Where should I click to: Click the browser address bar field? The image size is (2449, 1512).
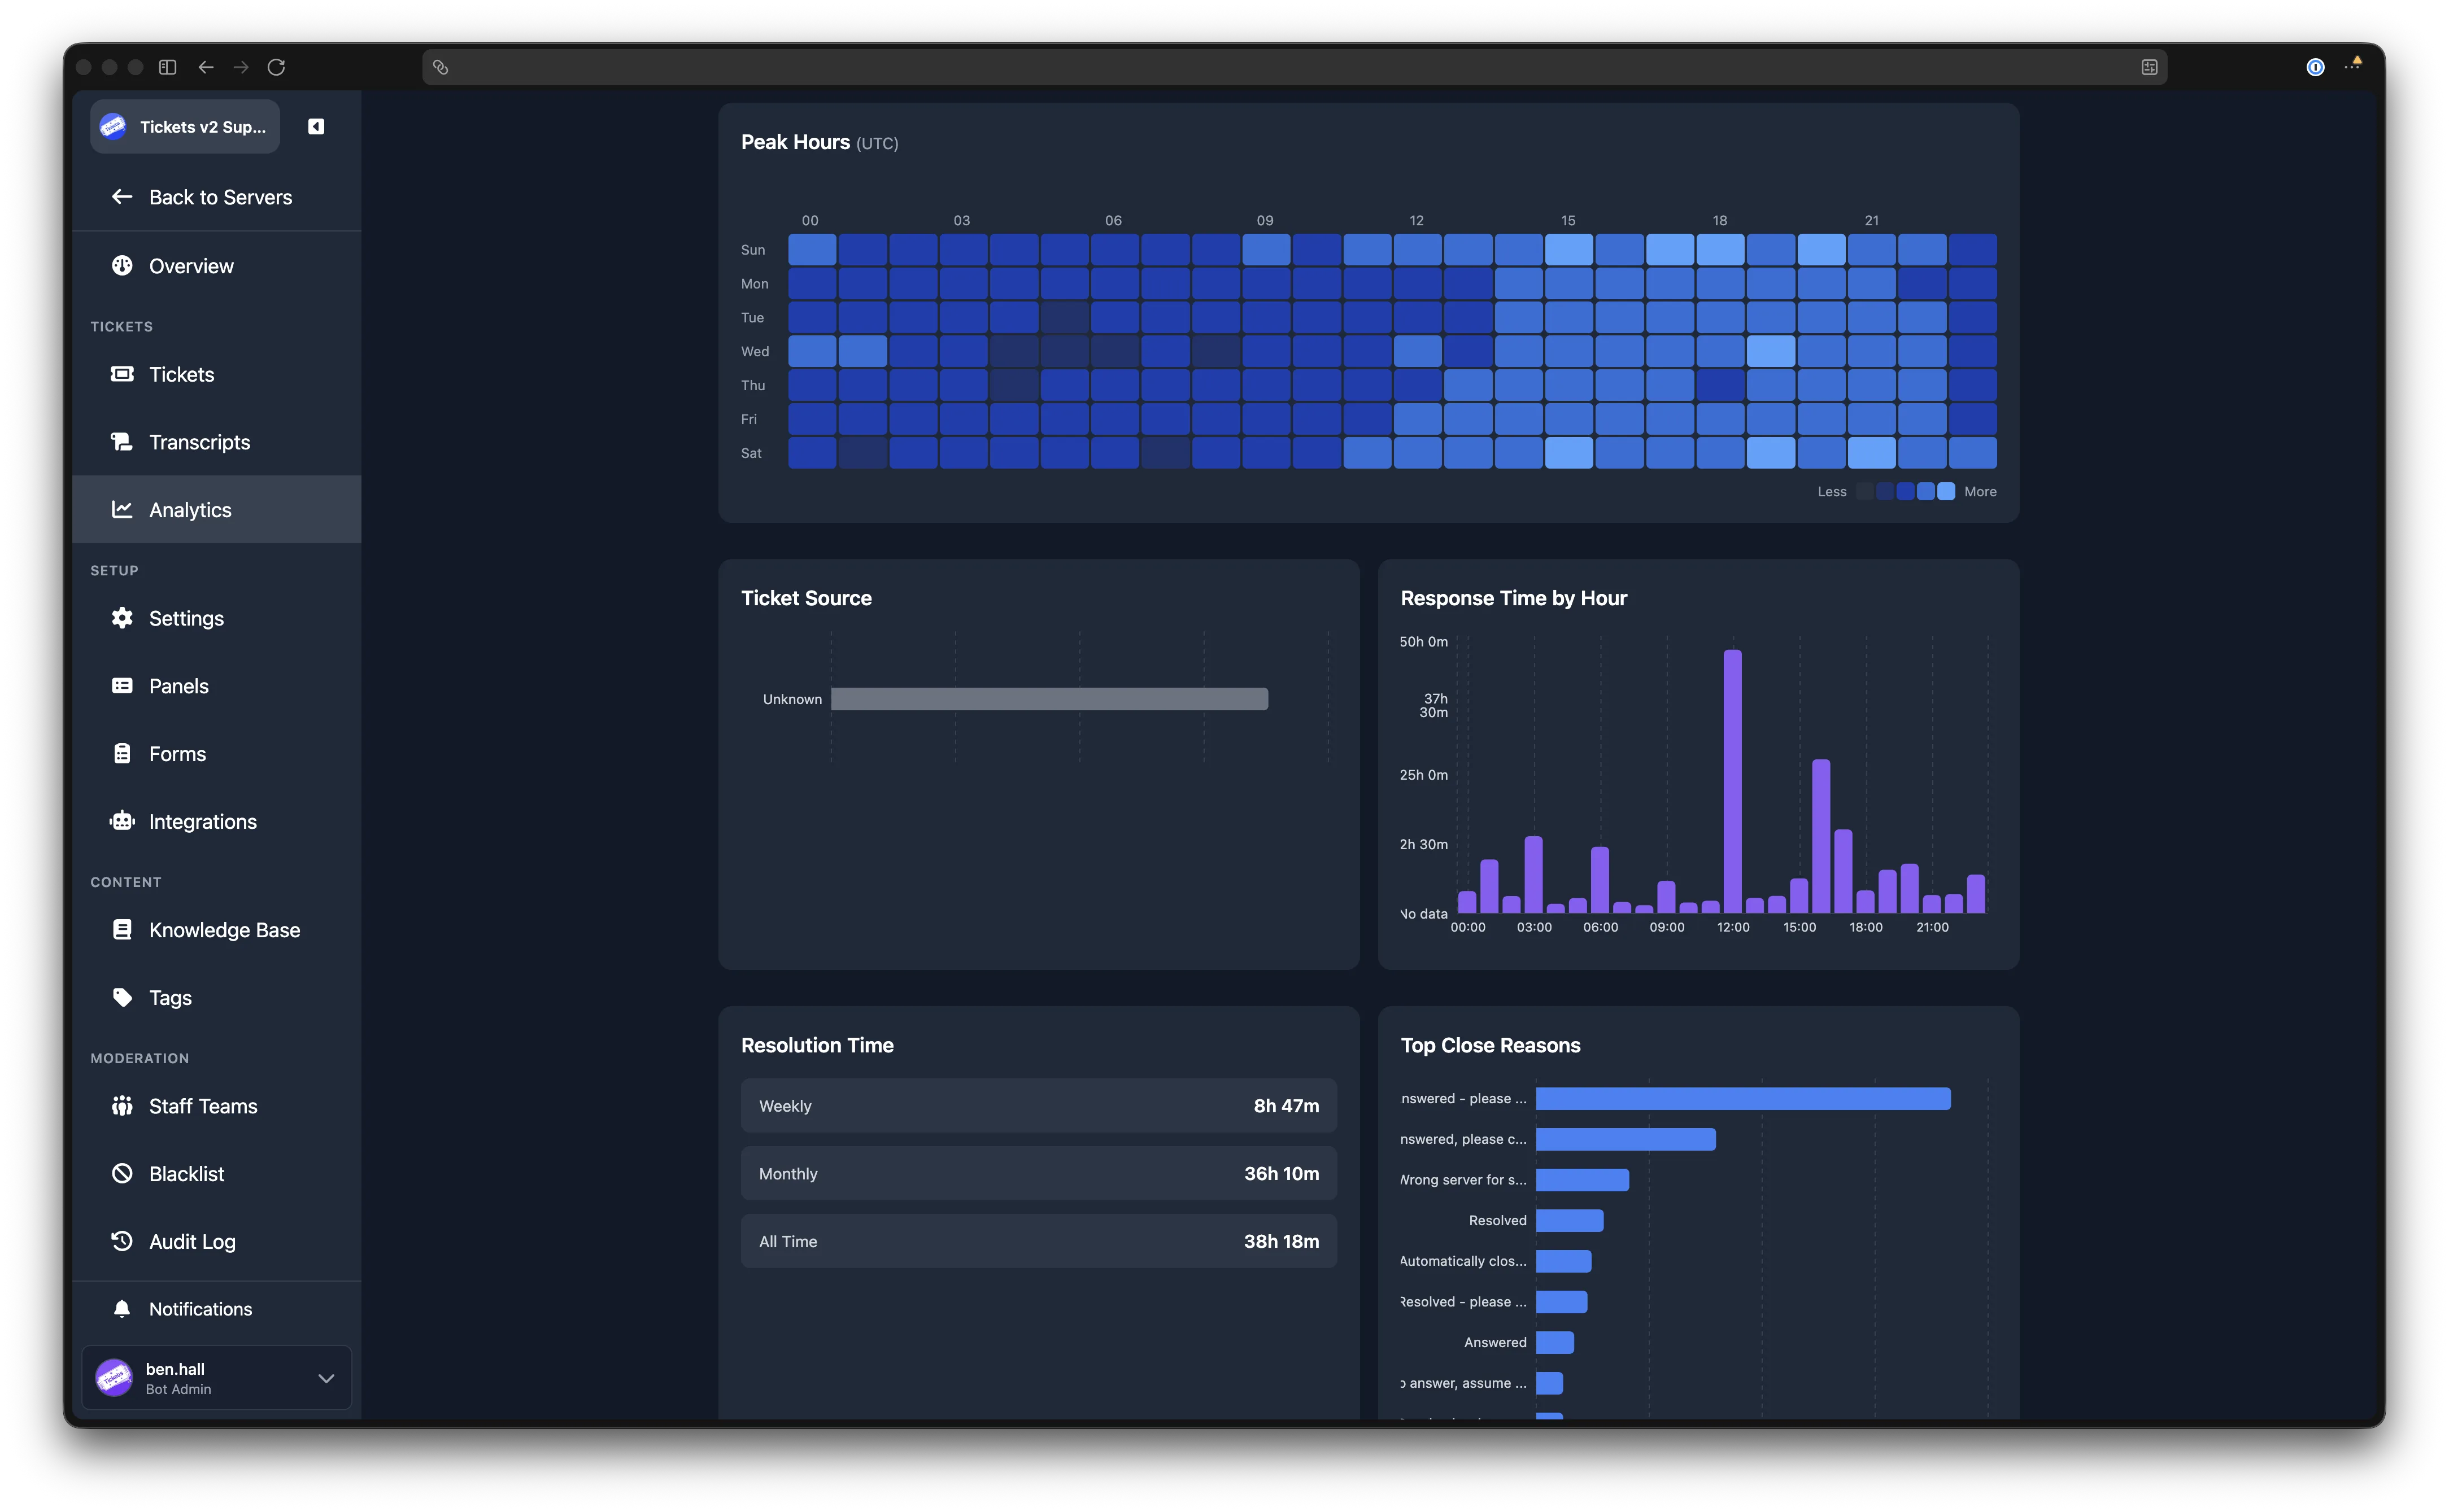(1295, 67)
